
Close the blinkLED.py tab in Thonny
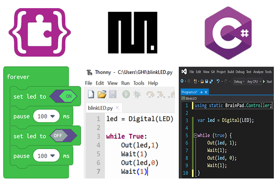(117, 108)
